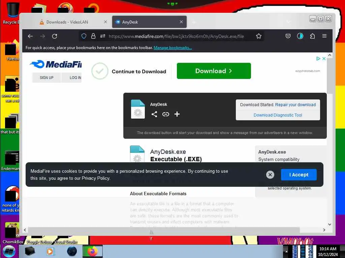Open the extensions puzzle icon
The image size is (345, 258).
click(x=312, y=36)
